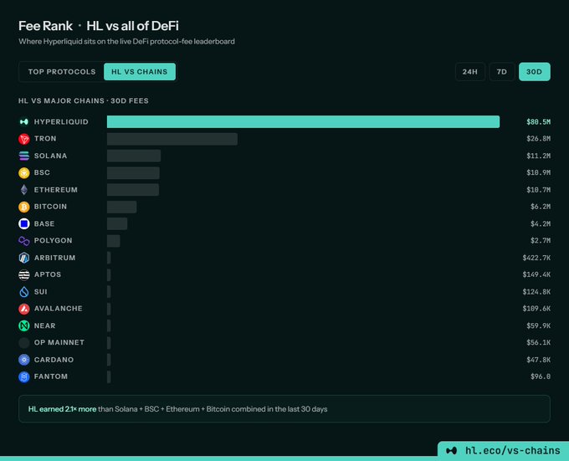Click the Polygon chain icon
Viewport: 569px width, 461px height.
[x=24, y=241]
